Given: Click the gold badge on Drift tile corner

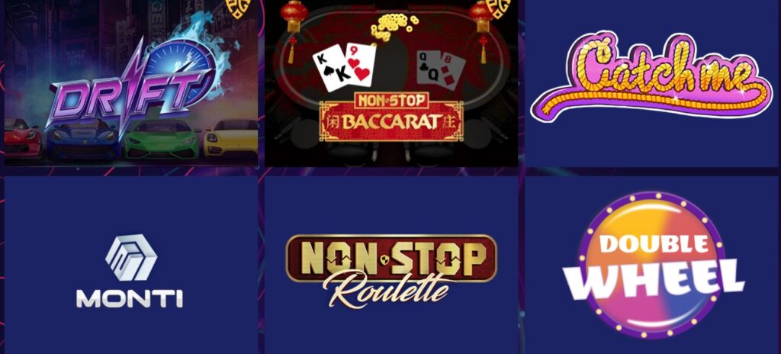Looking at the screenshot, I should tap(239, 7).
